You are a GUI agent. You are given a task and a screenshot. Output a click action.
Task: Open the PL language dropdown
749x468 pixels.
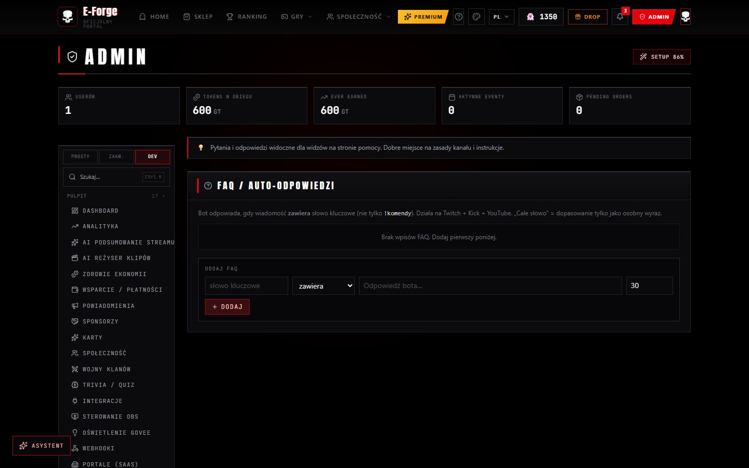(x=501, y=17)
